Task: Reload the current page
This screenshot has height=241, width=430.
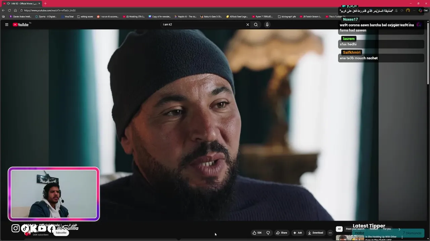Action: (x=9, y=10)
